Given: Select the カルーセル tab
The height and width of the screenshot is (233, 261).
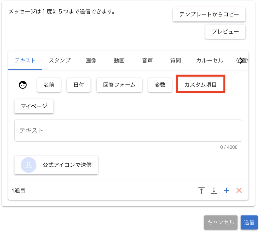Looking at the screenshot, I should coord(210,61).
